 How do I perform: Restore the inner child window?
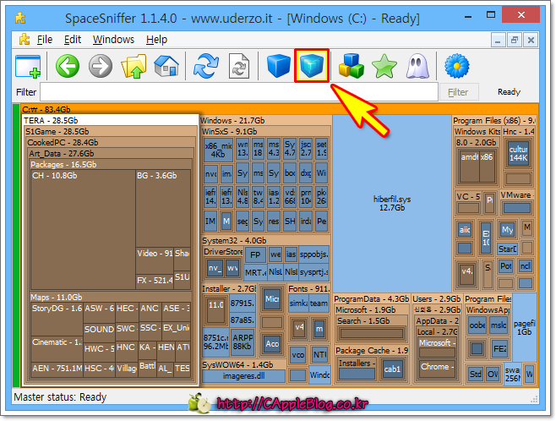point(515,40)
